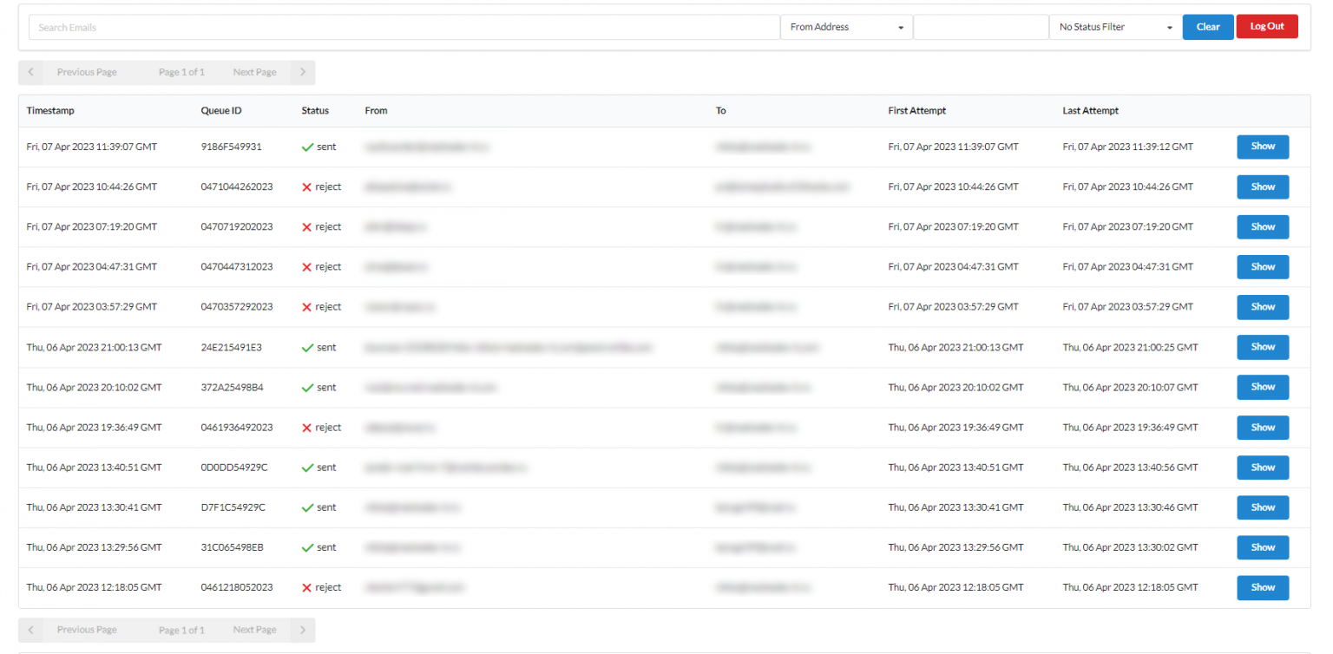Image resolution: width=1333 pixels, height=654 pixels.
Task: Click the bottom right-arrow pagination icon
Action: tap(302, 630)
